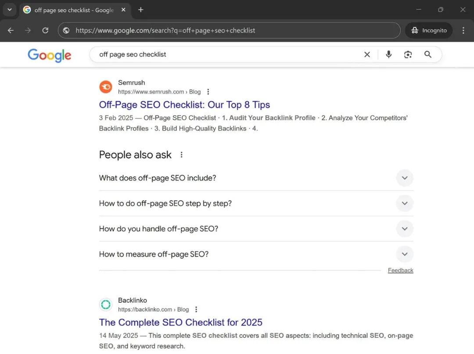474x354 pixels.
Task: Open 'People also ask' three-dot menu
Action: pyautogui.click(x=181, y=155)
